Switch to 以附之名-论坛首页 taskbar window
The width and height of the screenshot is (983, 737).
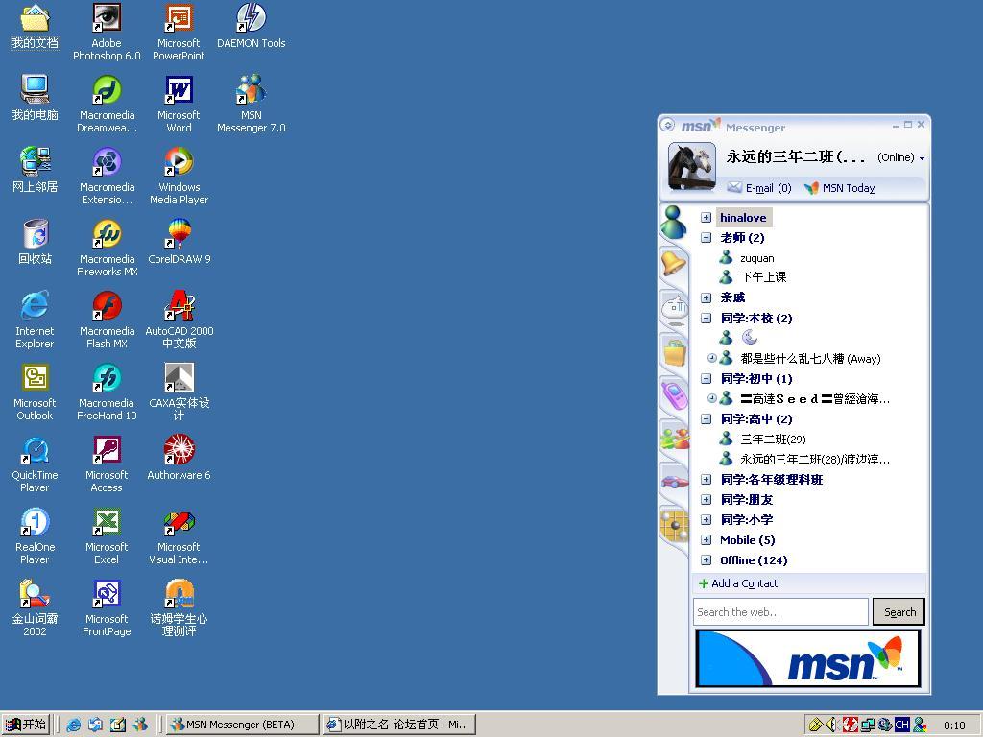click(x=398, y=725)
